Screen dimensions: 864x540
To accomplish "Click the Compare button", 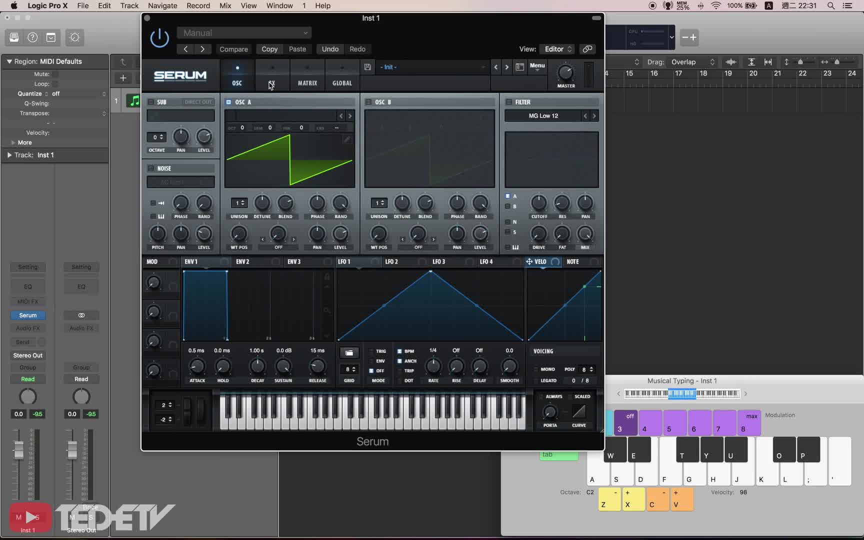I will (233, 49).
